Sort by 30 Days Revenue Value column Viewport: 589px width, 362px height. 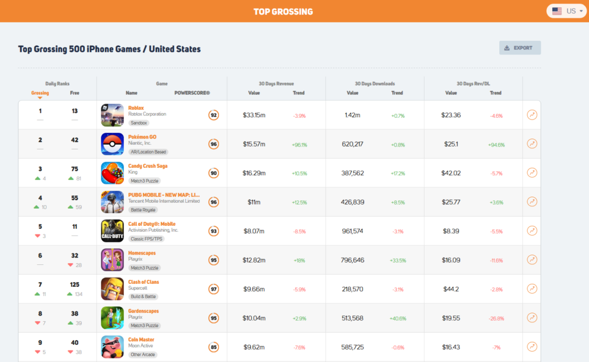[x=254, y=93]
